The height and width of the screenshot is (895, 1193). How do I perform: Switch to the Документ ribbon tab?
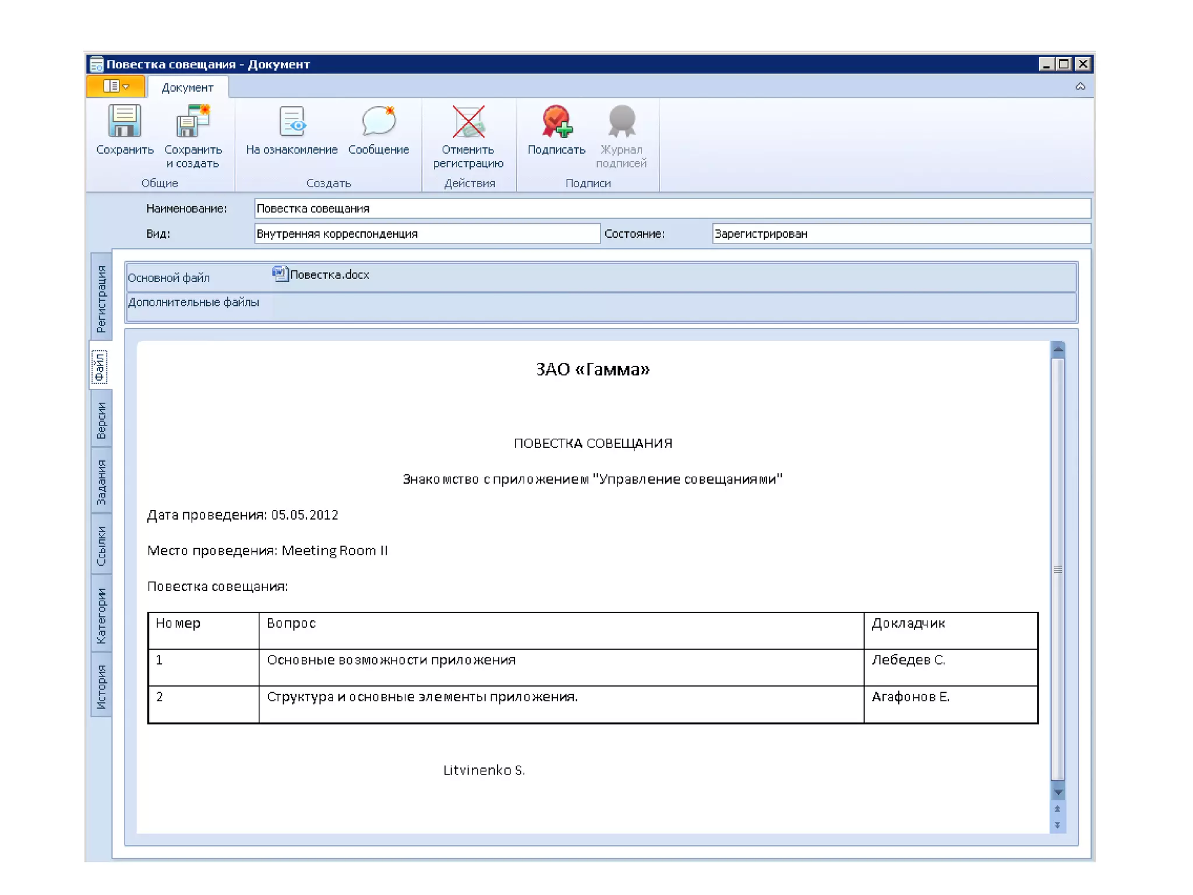tap(187, 87)
